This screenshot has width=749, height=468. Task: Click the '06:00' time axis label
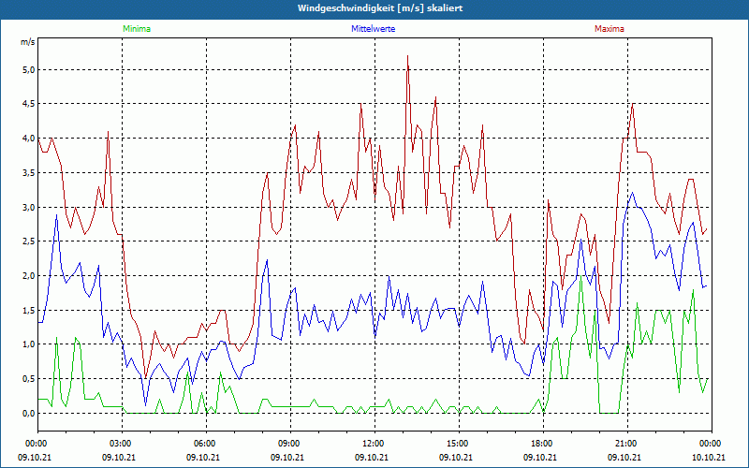[206, 444]
